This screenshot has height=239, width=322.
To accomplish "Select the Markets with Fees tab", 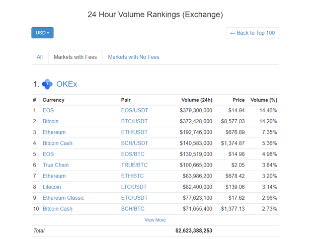I will pos(75,57).
